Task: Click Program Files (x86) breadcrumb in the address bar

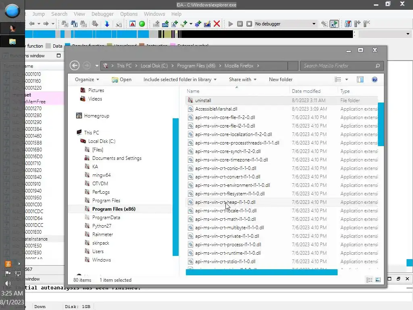Action: 196,66
